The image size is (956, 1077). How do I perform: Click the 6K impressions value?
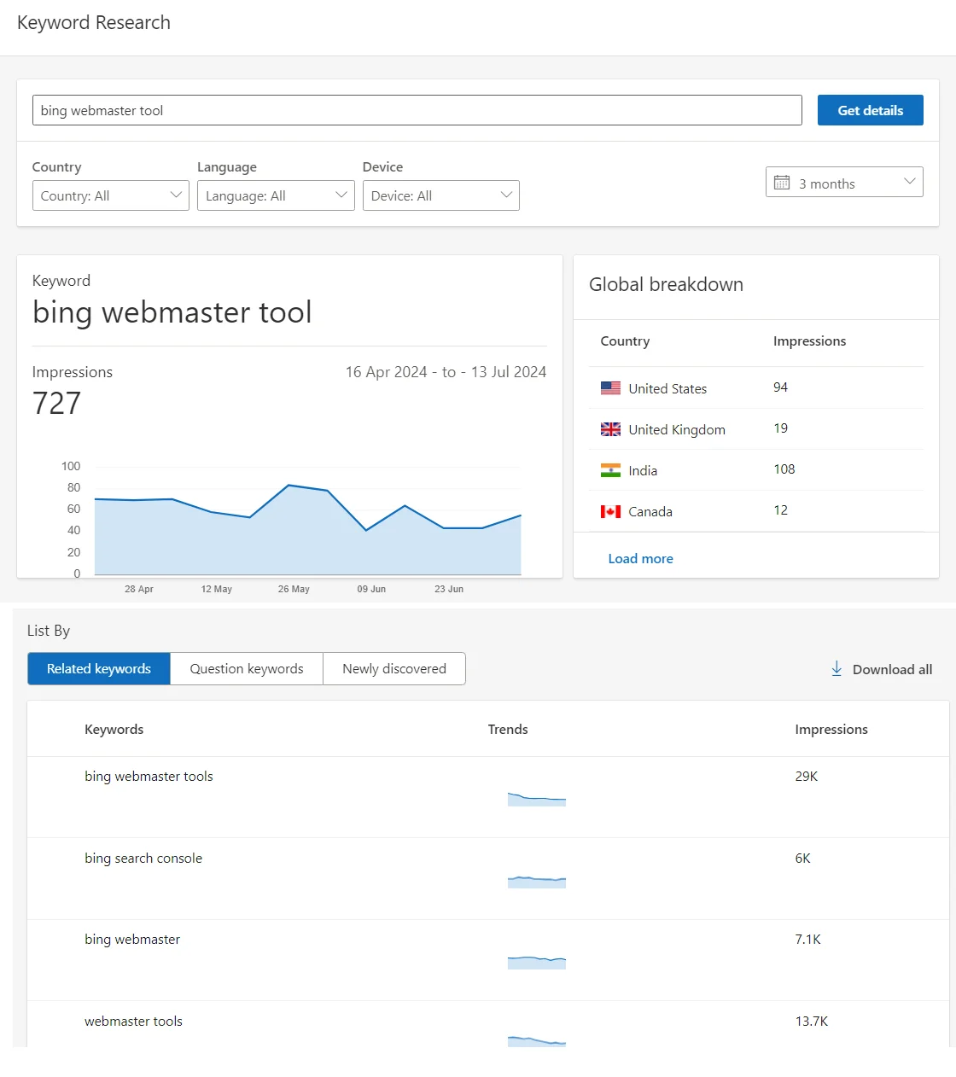pos(803,859)
